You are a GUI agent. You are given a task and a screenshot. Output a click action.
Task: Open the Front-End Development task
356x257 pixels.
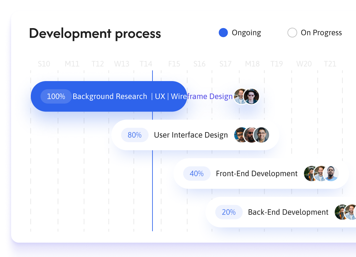(x=257, y=174)
